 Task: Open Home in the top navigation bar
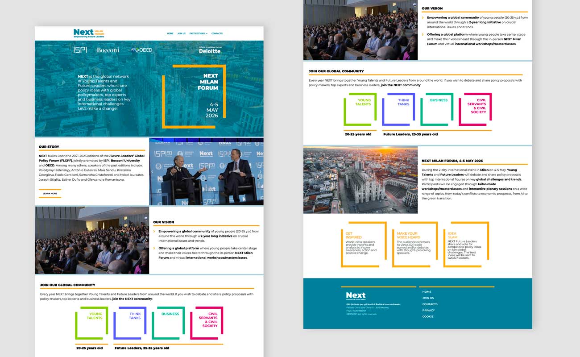click(x=170, y=33)
